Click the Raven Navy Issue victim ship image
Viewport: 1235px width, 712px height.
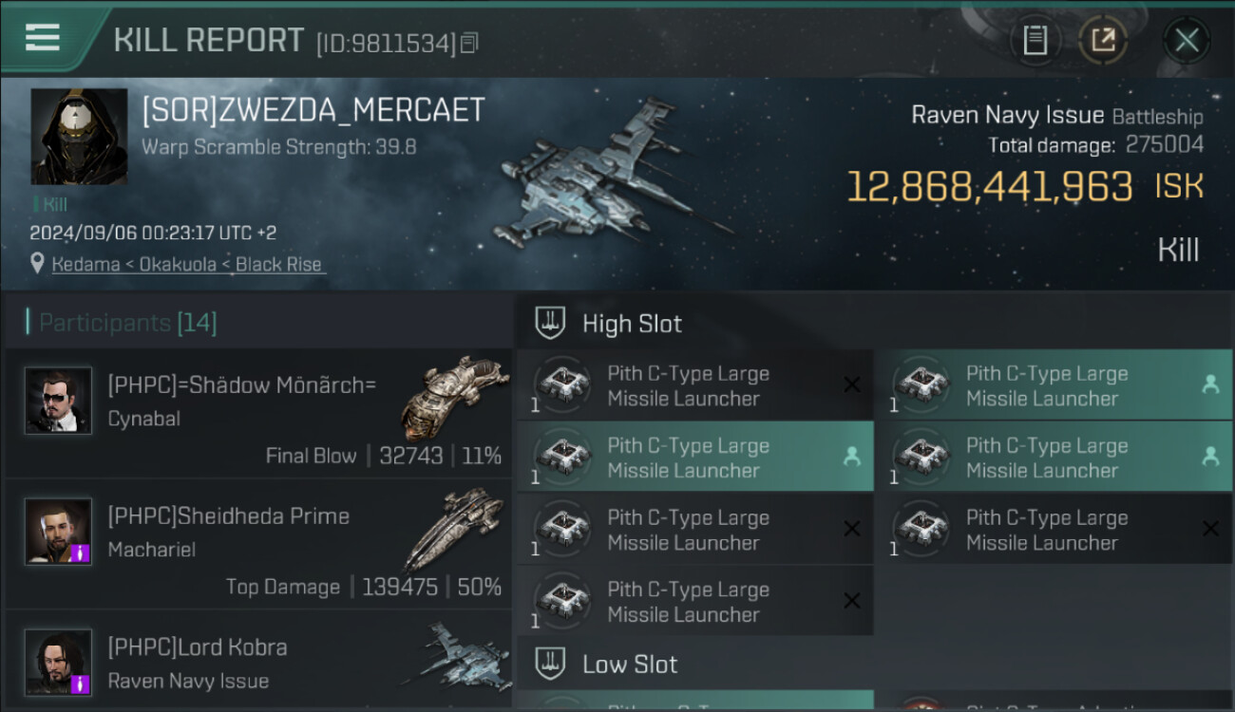pyautogui.click(x=608, y=176)
